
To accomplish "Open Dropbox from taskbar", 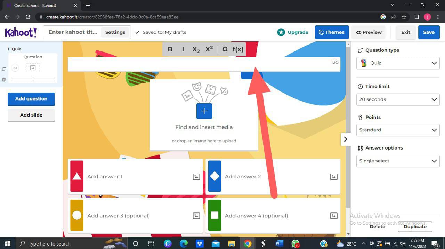I will (x=200, y=243).
